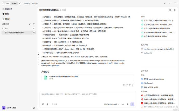This screenshot has width=179, height=111.
Task: Regenerate the response with refresh icon
Action: (133, 85)
